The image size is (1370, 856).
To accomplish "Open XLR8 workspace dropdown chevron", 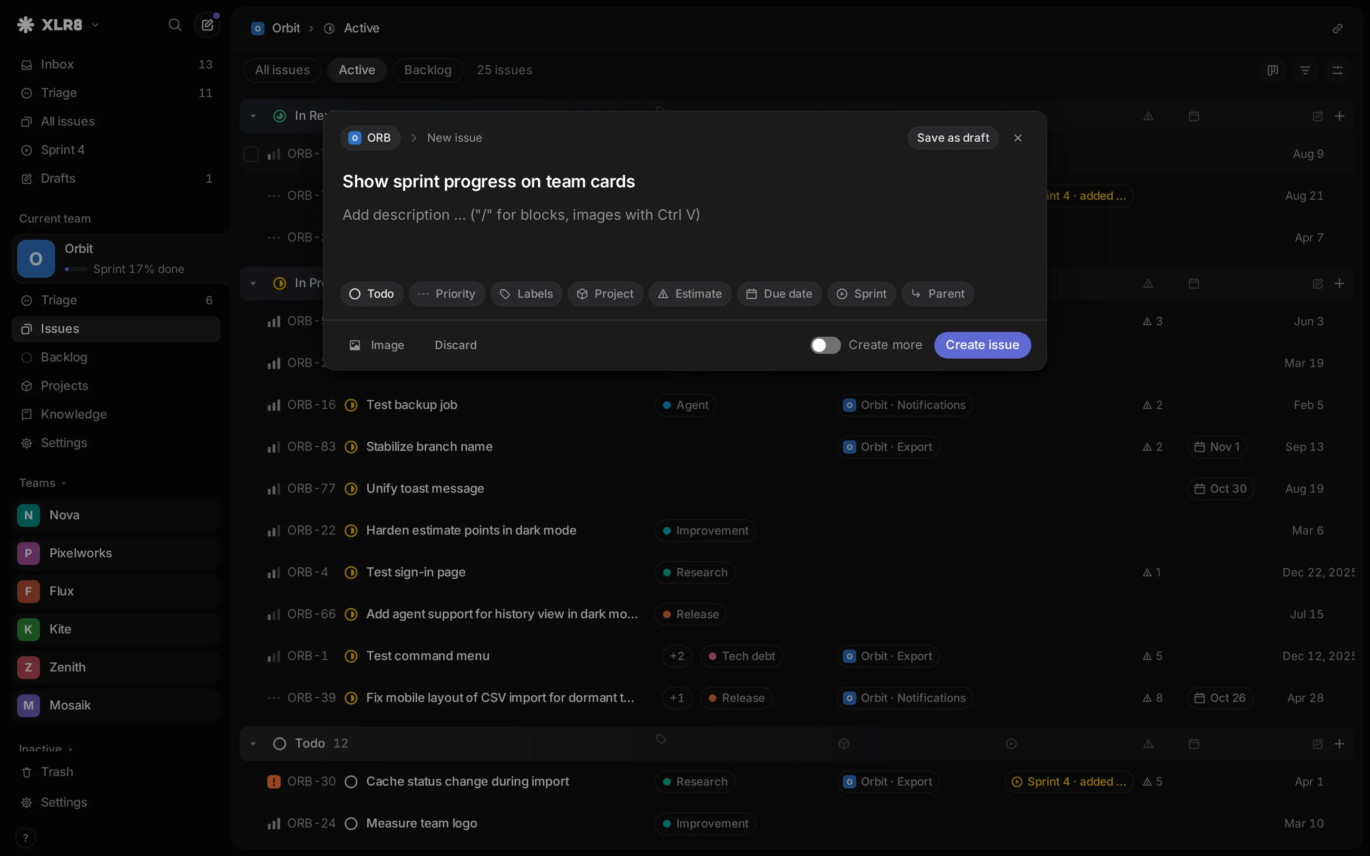I will coord(95,25).
